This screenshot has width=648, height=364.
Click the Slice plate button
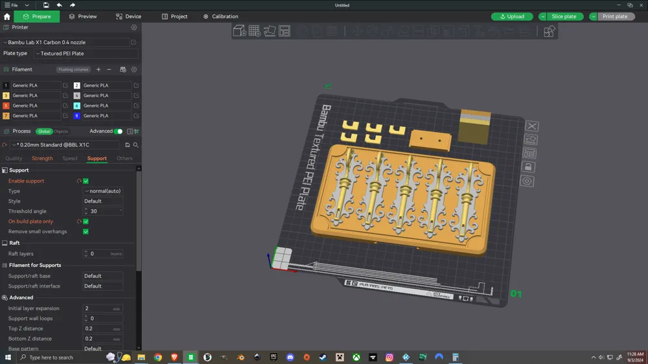point(564,17)
